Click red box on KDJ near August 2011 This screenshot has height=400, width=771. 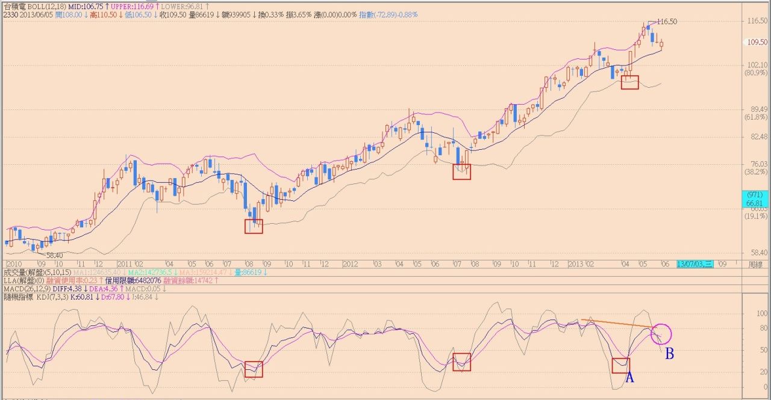[254, 369]
